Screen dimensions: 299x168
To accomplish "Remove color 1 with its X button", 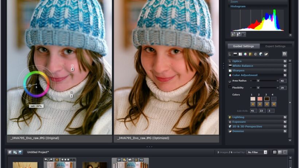I will click(253, 104).
